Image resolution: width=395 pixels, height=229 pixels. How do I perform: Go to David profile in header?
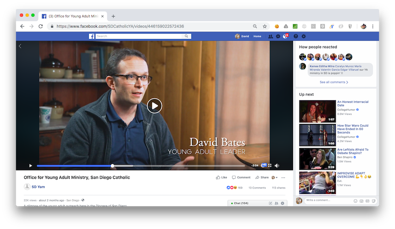click(x=242, y=36)
